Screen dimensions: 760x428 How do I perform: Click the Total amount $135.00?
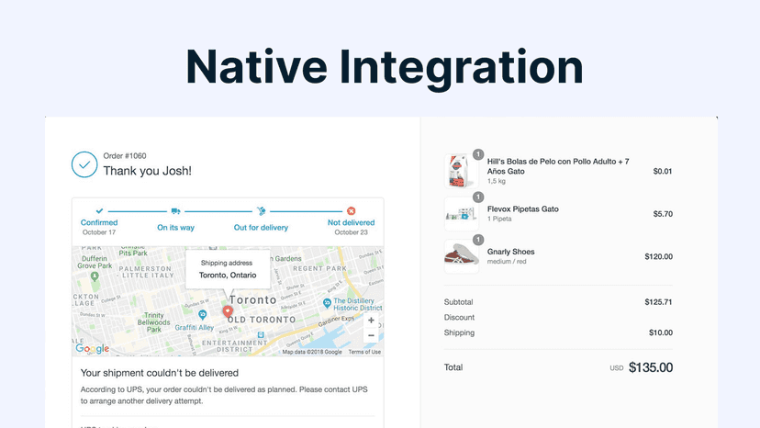tap(651, 367)
